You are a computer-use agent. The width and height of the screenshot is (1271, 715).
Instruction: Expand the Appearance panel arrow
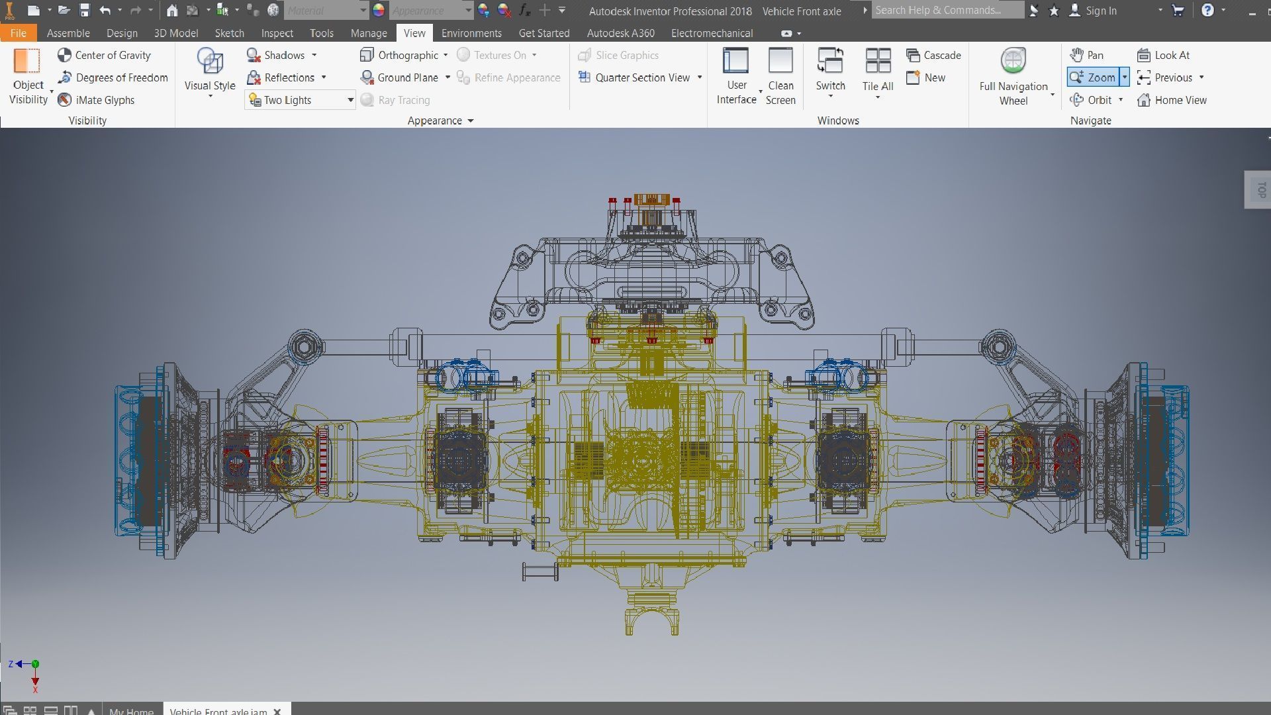point(471,121)
